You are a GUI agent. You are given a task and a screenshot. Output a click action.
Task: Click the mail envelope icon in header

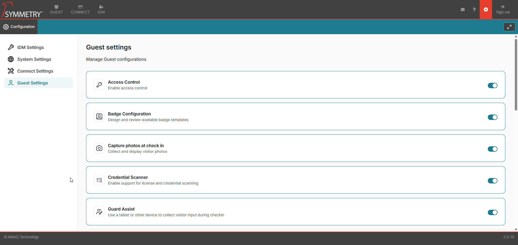click(x=463, y=10)
